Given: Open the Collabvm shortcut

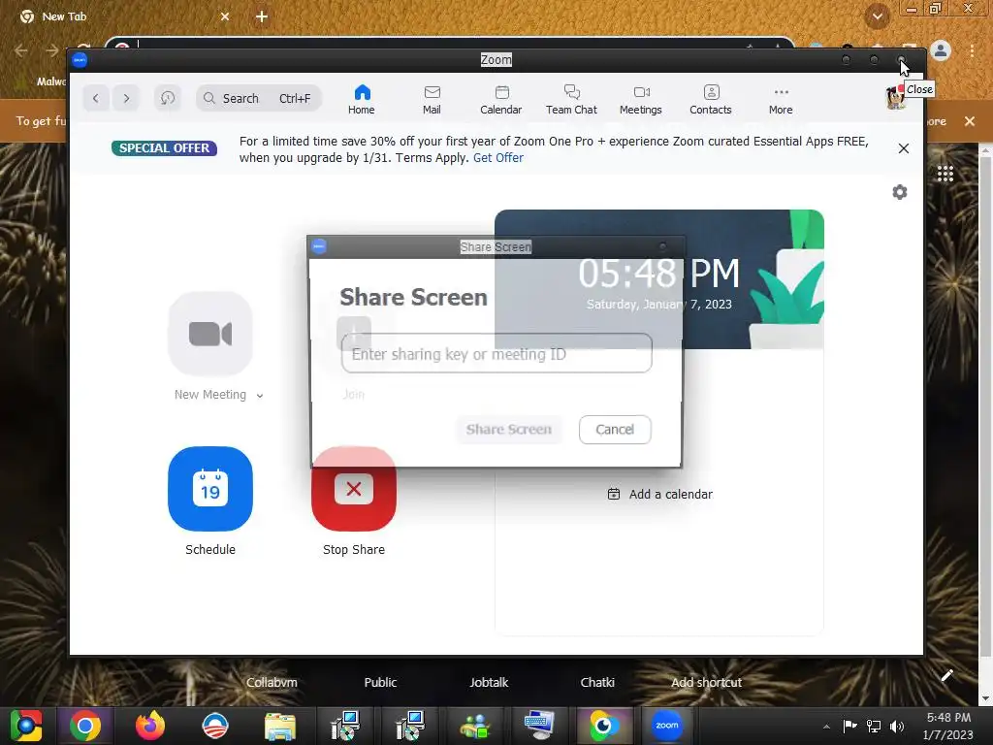Looking at the screenshot, I should [x=272, y=682].
